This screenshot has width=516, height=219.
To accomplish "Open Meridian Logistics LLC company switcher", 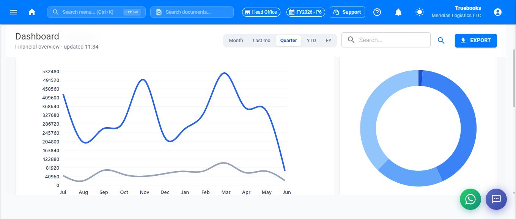I will point(456,16).
